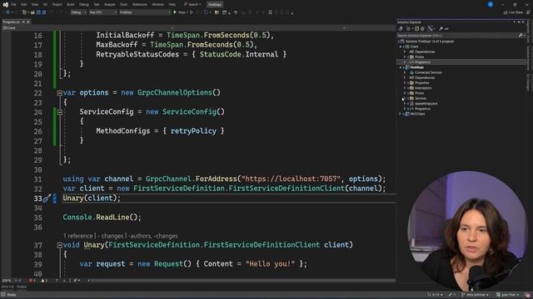Open the Edit menu
The image size is (533, 299).
click(24, 4)
